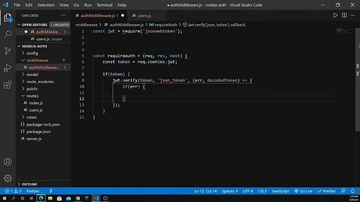The image size is (360, 202).
Task: Open the Accounts icon in activity bar
Action: tap(7, 162)
